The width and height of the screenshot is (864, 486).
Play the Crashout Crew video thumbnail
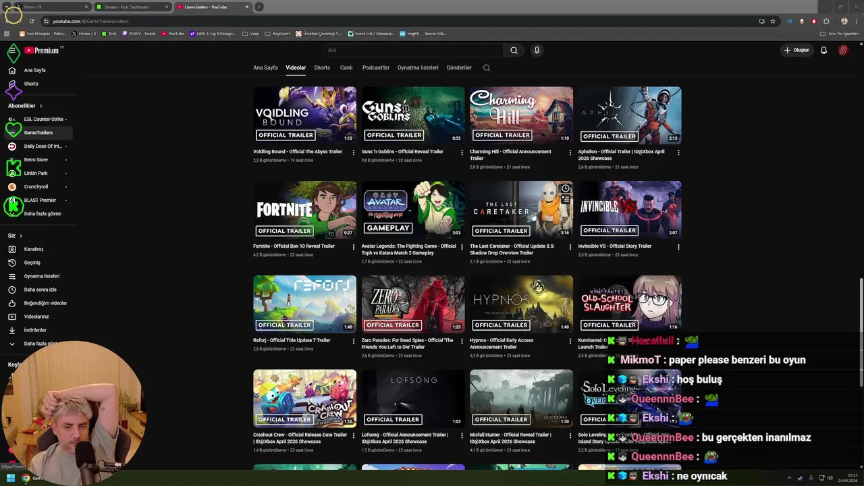[x=304, y=398]
